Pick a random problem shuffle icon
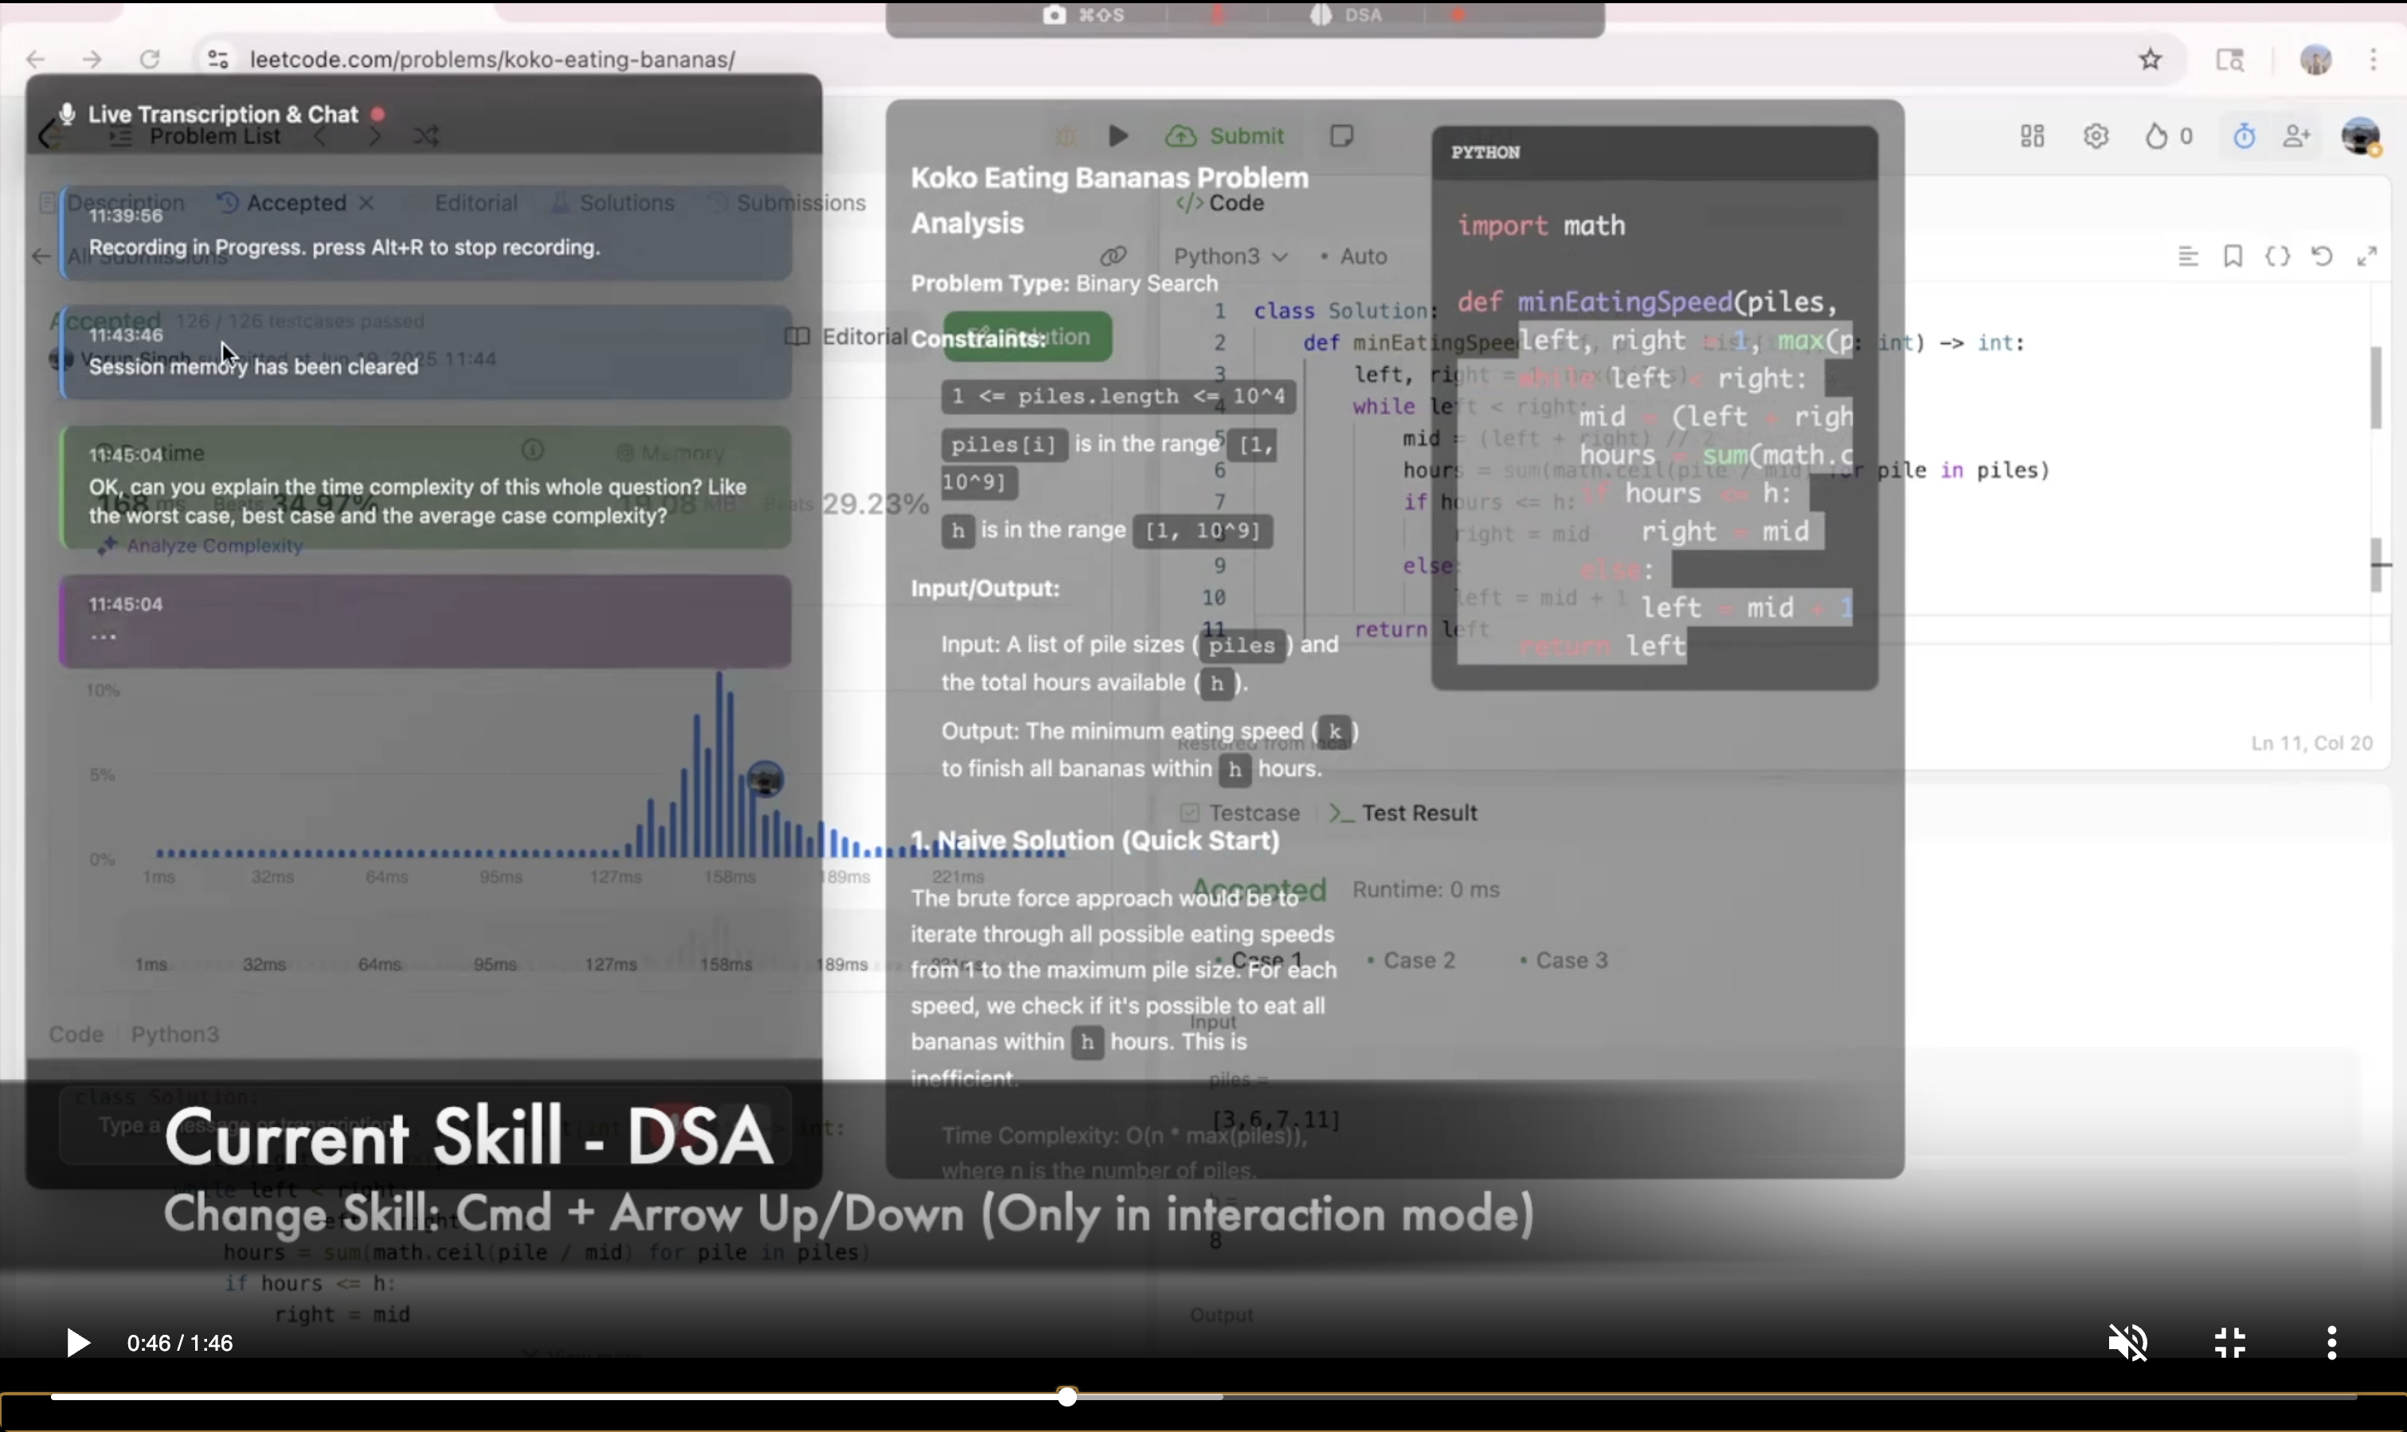The height and width of the screenshot is (1432, 2407). coord(426,136)
